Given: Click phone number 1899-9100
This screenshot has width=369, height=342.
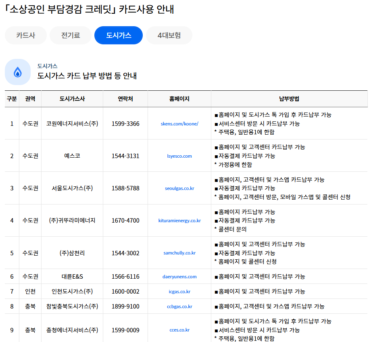Looking at the screenshot, I should click(125, 306).
